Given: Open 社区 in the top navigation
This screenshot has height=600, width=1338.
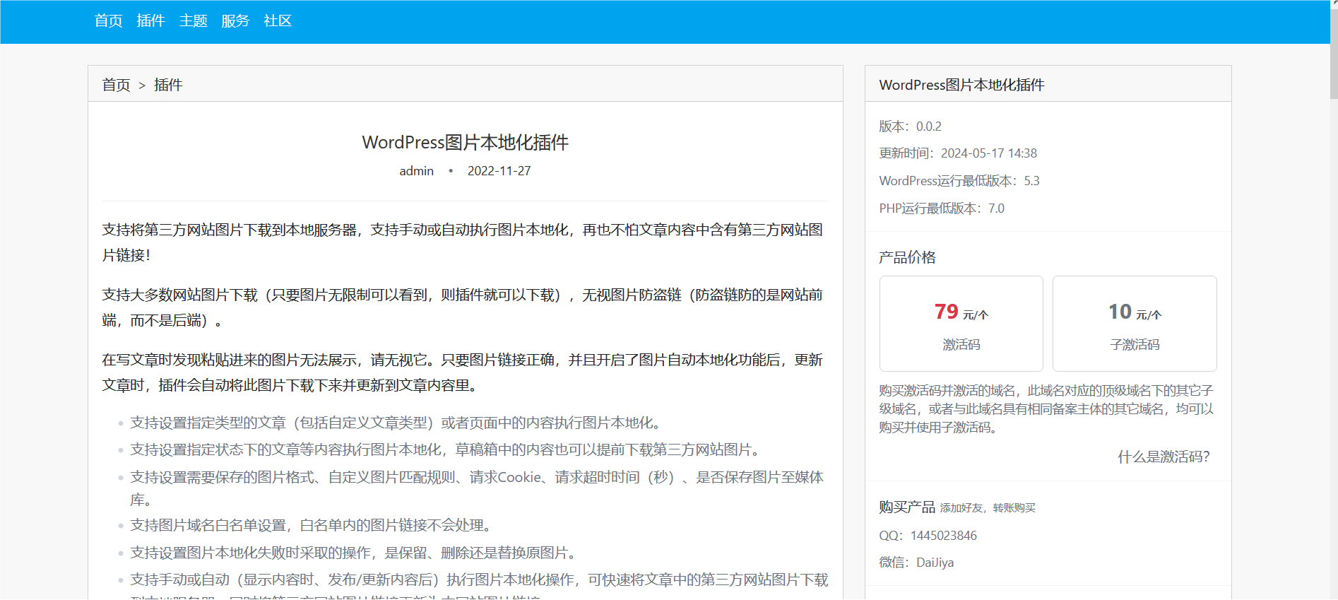Looking at the screenshot, I should [278, 21].
